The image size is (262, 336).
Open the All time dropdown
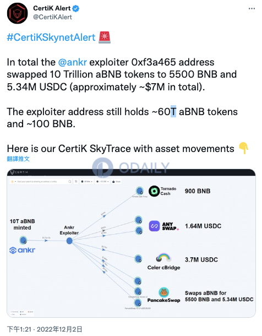click(87, 182)
